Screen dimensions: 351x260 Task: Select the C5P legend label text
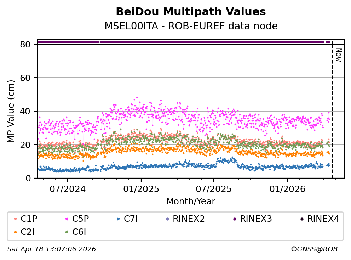(x=81, y=219)
